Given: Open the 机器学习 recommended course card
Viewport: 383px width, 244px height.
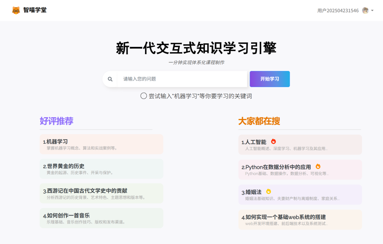Looking at the screenshot, I should point(102,144).
